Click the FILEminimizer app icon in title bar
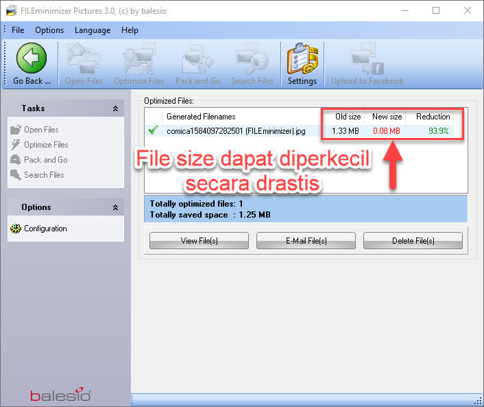The height and width of the screenshot is (407, 484). click(12, 11)
